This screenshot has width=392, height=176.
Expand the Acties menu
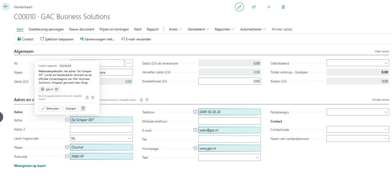(x=175, y=29)
